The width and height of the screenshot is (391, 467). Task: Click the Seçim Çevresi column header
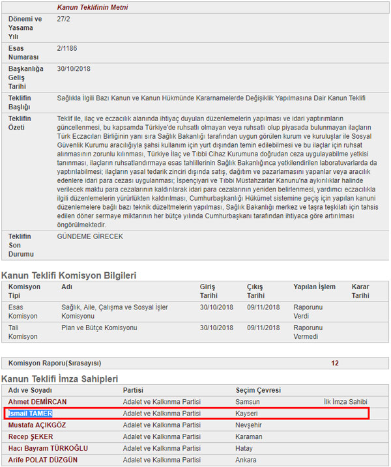[x=258, y=390]
